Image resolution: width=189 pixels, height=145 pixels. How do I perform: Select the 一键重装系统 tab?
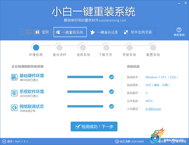pos(70,32)
